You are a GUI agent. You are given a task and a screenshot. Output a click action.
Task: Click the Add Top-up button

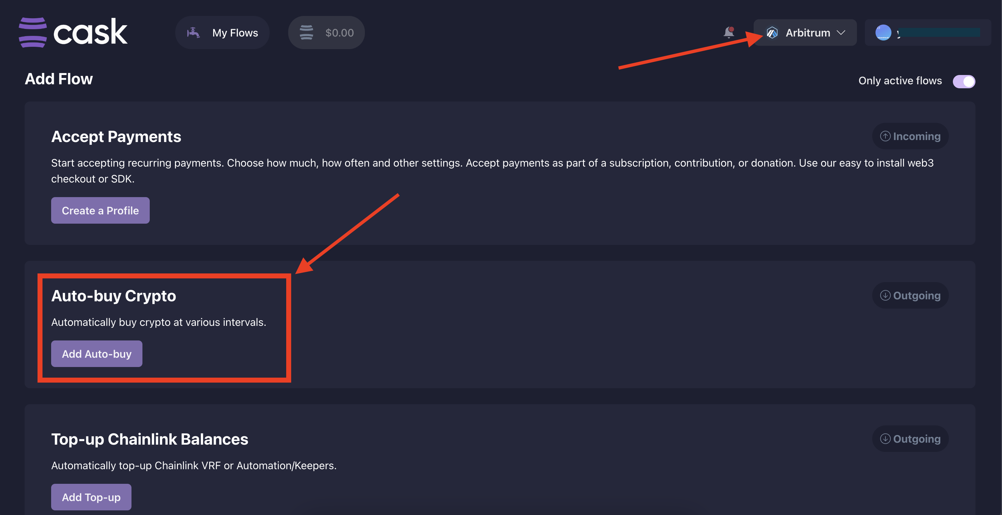click(x=91, y=497)
